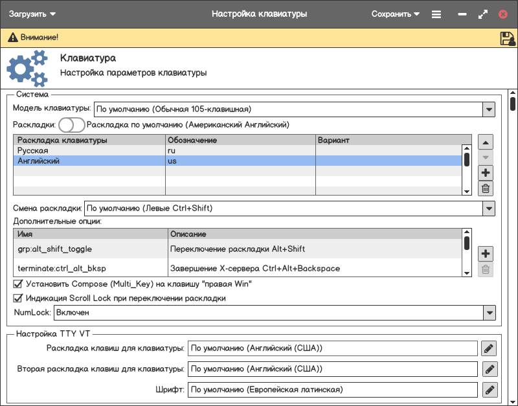Delete selected keyboard layout with trash icon
The width and height of the screenshot is (518, 406).
point(486,188)
